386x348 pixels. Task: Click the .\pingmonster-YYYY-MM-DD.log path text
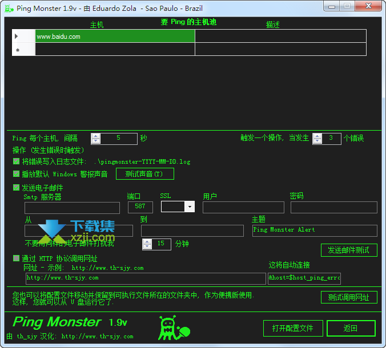(142, 161)
